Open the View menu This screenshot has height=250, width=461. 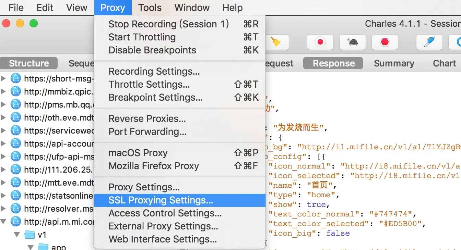click(x=76, y=8)
